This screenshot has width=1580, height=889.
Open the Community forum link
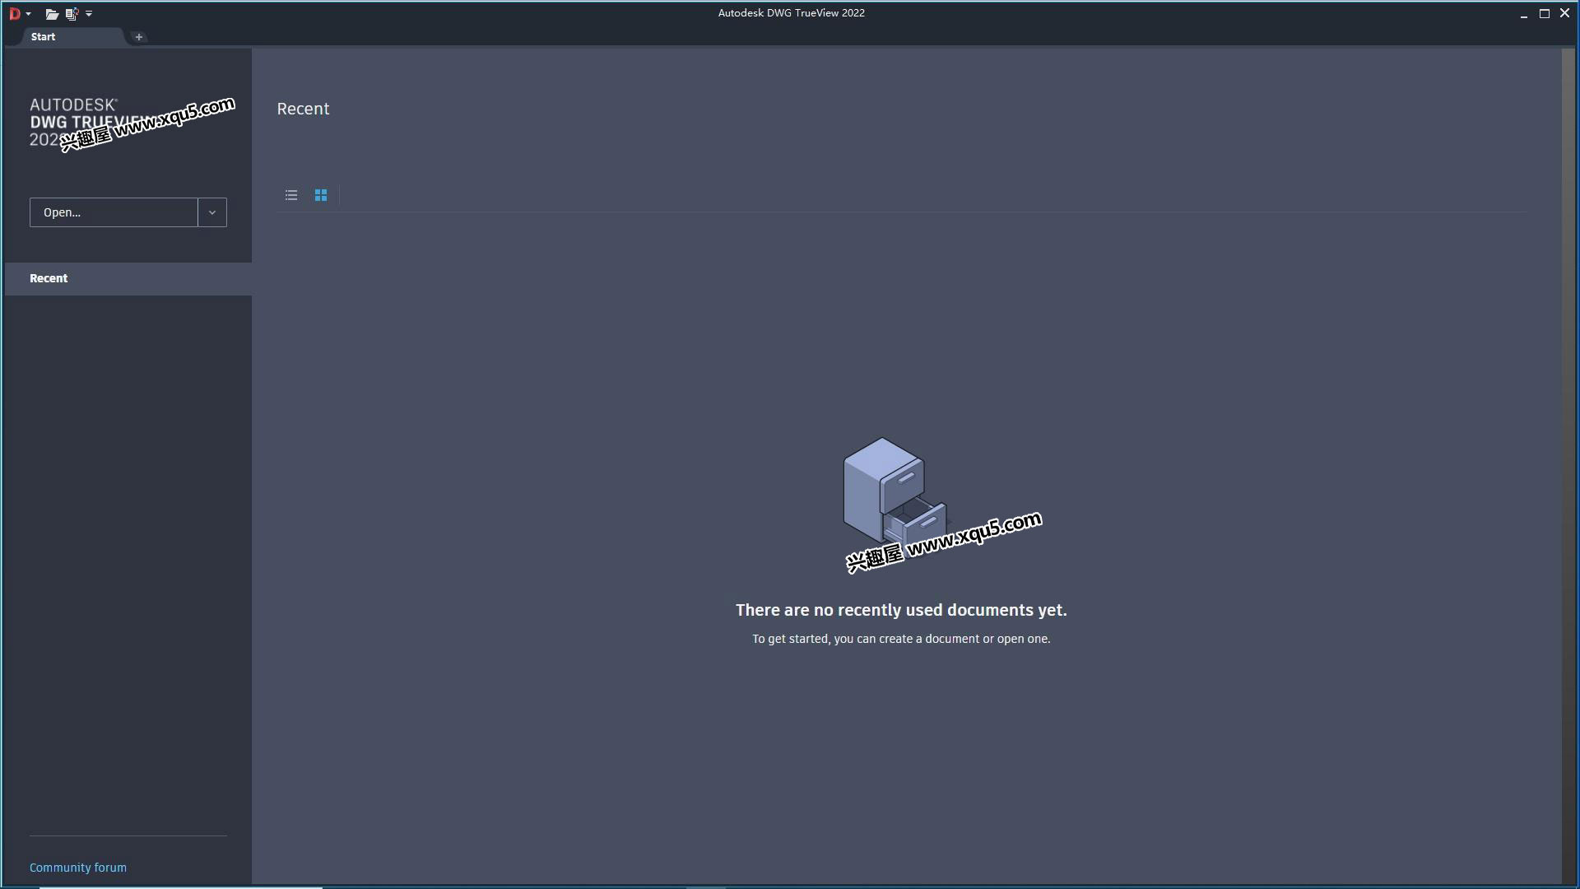78,868
